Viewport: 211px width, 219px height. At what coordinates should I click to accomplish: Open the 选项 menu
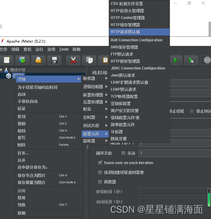coord(51,49)
